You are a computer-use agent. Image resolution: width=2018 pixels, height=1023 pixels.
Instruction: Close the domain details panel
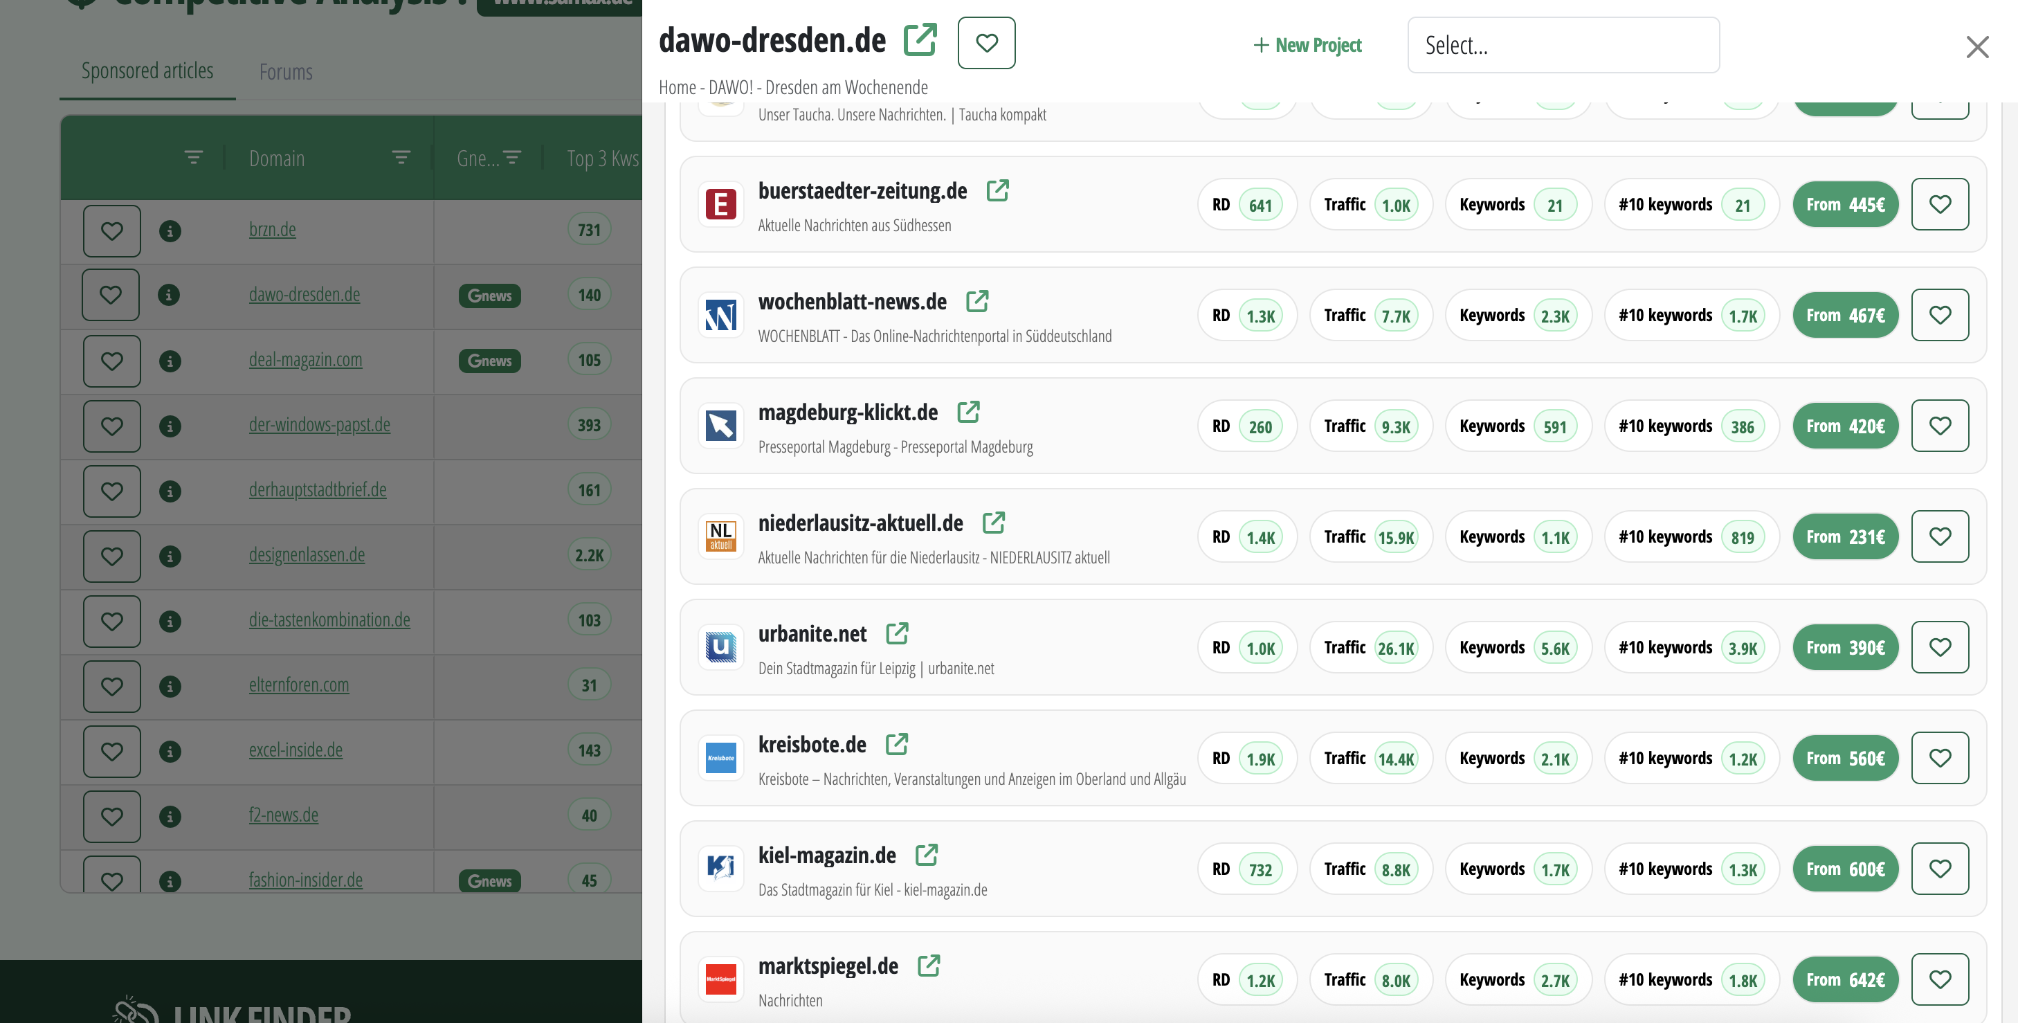pos(1977,47)
